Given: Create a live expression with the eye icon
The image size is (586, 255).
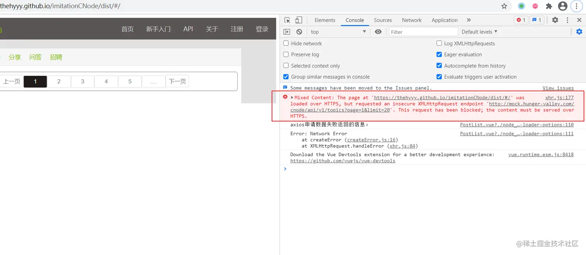Looking at the screenshot, I should pos(378,32).
